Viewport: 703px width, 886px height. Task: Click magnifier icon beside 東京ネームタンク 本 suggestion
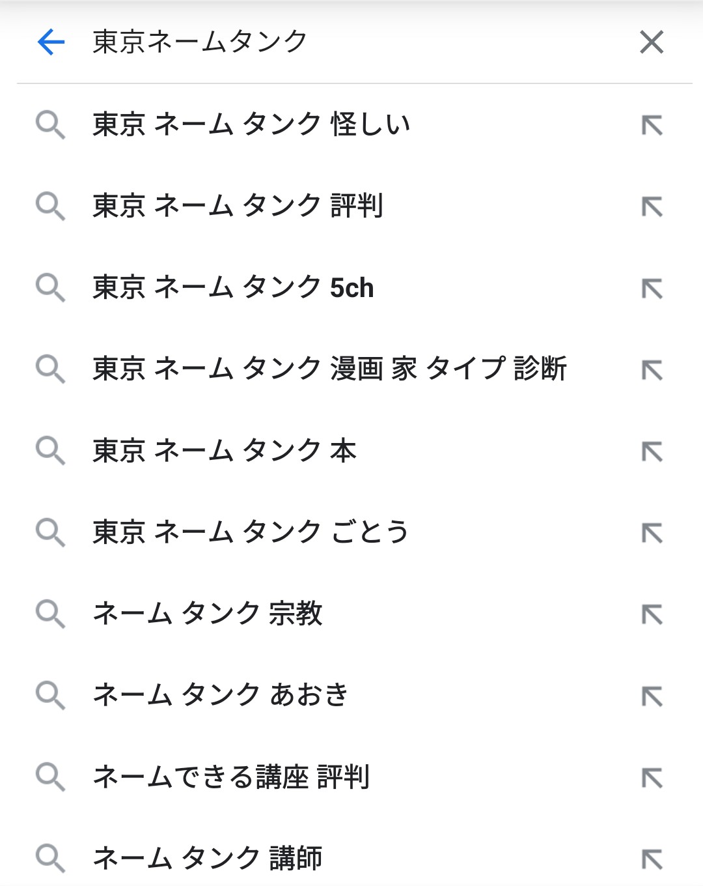(50, 451)
